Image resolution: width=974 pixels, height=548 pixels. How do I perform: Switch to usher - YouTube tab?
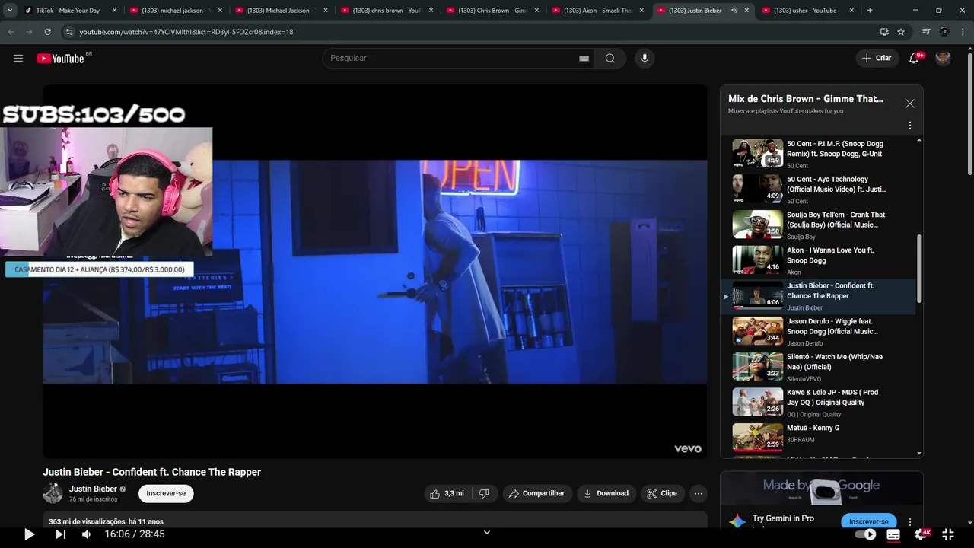810,11
